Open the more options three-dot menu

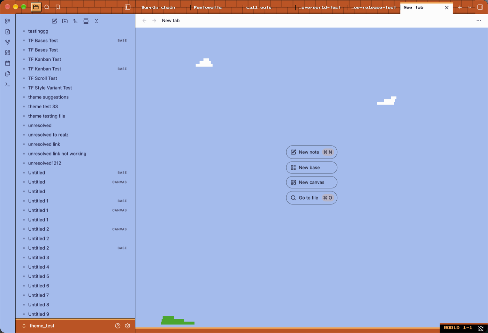(x=479, y=21)
